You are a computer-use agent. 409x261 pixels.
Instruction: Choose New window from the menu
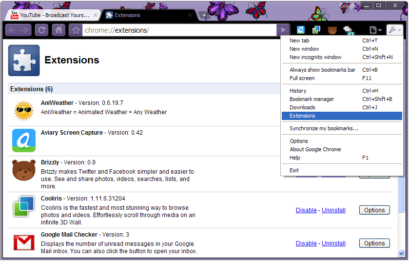click(342, 49)
